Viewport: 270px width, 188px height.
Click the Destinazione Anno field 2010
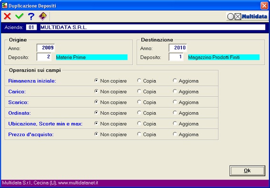point(178,48)
